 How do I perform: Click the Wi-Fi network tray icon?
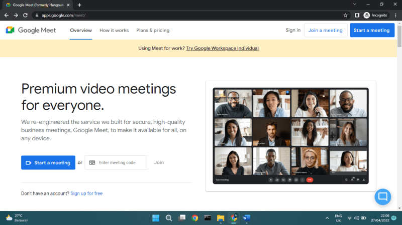click(349, 218)
